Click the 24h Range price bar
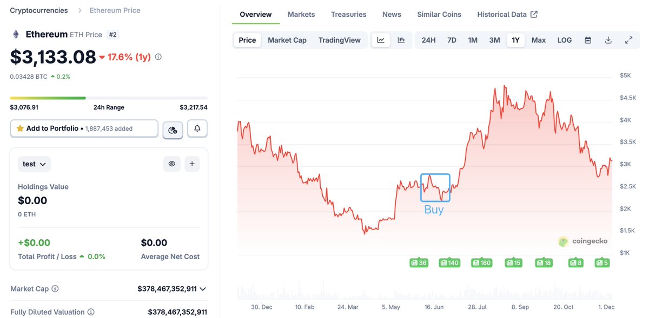The height and width of the screenshot is (318, 649). pos(108,98)
